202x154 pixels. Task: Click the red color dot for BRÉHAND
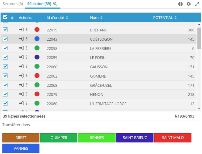(x=37, y=30)
